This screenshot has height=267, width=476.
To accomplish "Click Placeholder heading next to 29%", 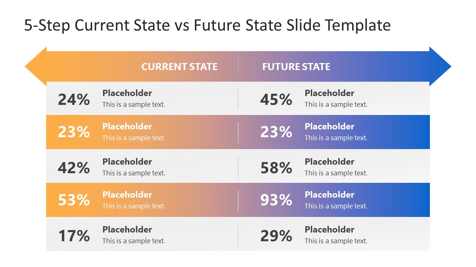I will point(329,230).
